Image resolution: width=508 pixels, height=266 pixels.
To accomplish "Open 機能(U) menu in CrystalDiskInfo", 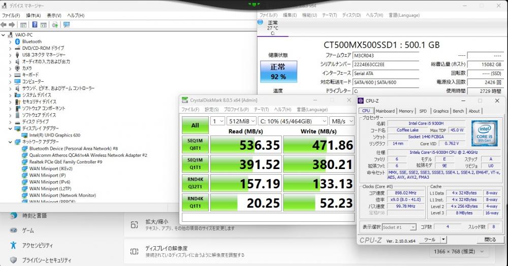I will pyautogui.click(x=309, y=15).
